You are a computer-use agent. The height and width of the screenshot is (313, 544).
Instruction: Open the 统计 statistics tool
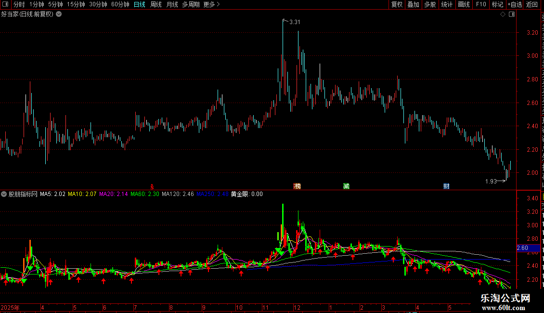(447, 4)
